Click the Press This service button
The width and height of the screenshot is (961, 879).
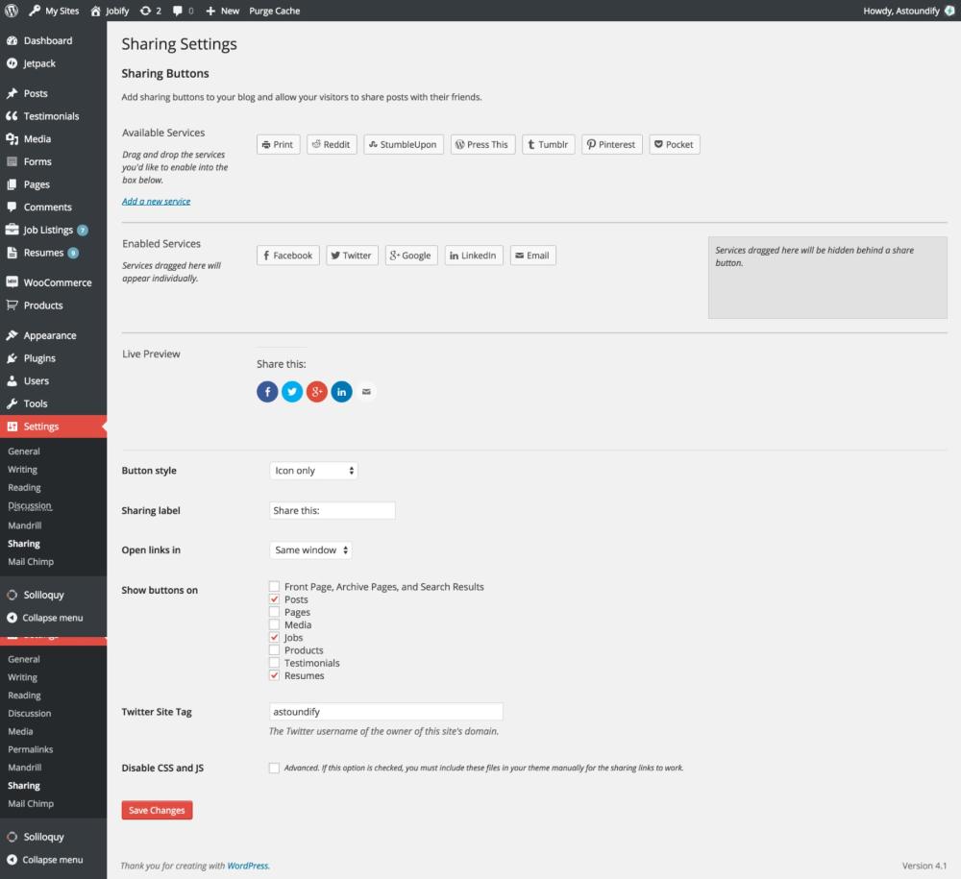click(x=483, y=144)
